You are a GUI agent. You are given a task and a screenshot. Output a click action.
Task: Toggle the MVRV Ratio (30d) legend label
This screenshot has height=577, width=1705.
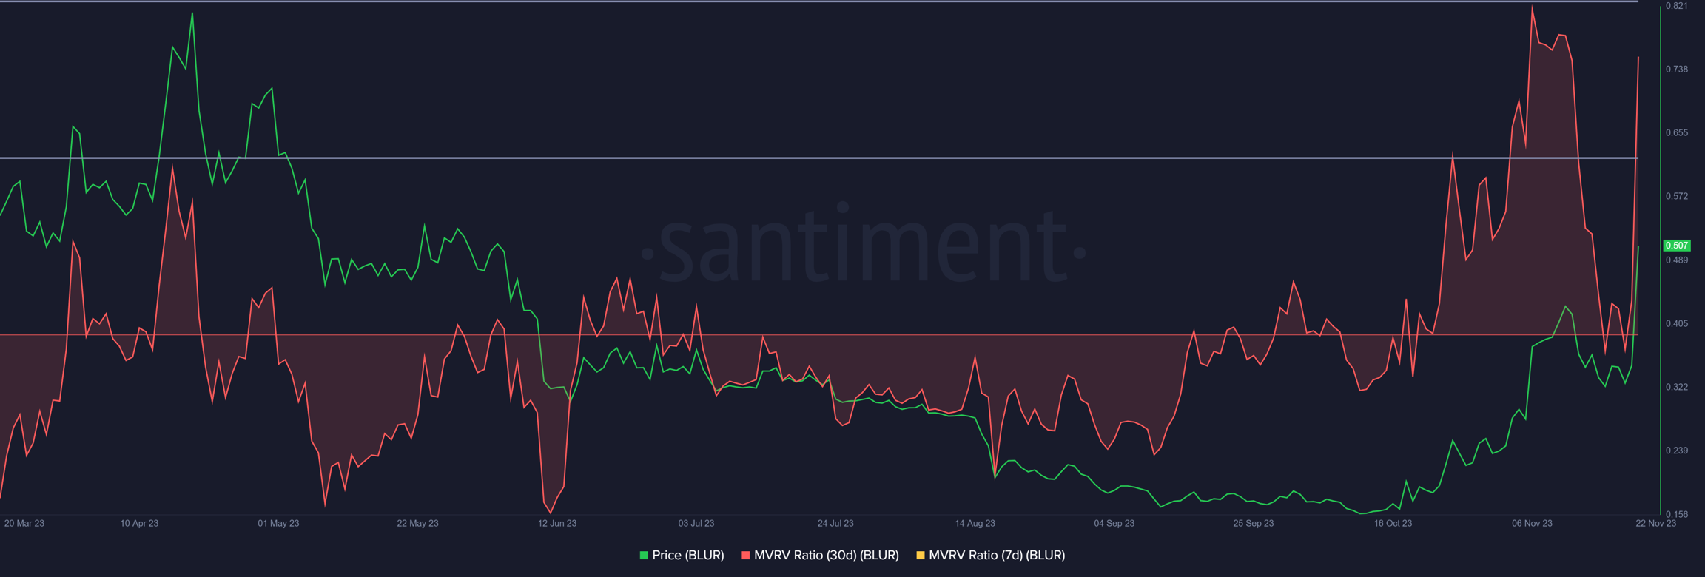[x=826, y=555]
